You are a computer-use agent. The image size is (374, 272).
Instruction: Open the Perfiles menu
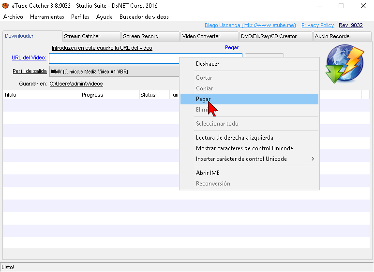pos(80,17)
